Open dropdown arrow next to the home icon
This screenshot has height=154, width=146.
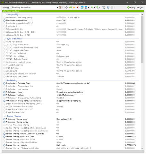(63, 7)
